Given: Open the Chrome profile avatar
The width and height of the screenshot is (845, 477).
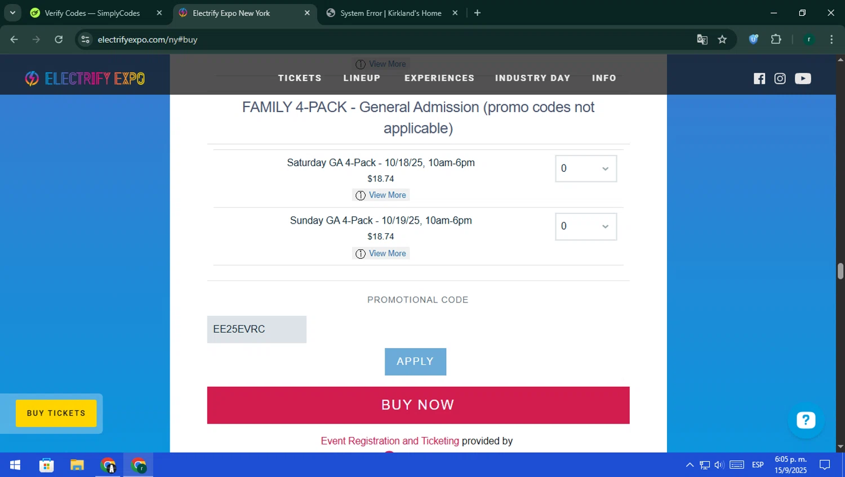Looking at the screenshot, I should pos(809,39).
